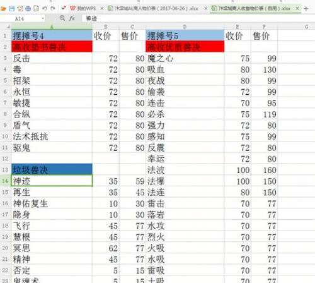Select the 法术抵抗 cell

(x=52, y=136)
